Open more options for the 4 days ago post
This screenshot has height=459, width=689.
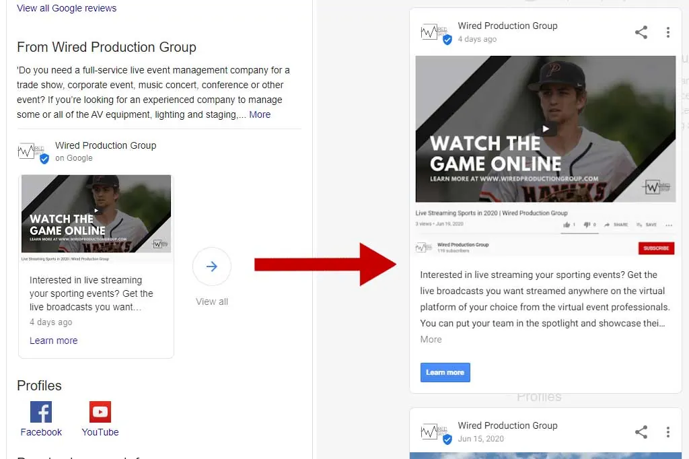point(668,32)
